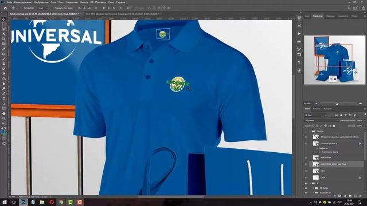Image resolution: width=367 pixels, height=206 pixels.
Task: Toggle the Автовыбор checkbox
Action: [22, 8]
